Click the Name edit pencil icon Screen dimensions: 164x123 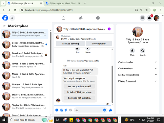coord(88,49)
